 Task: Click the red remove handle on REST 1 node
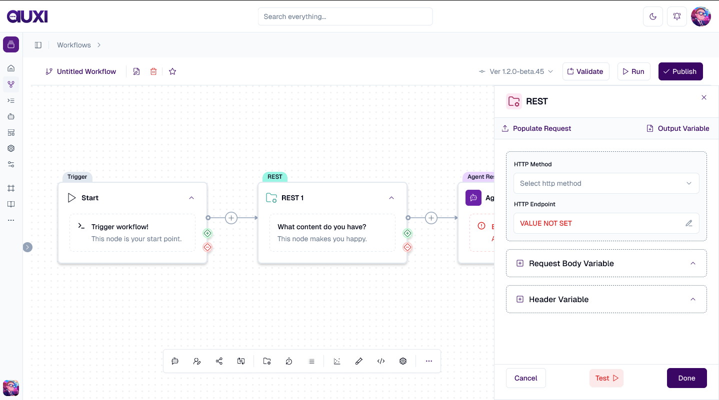(407, 247)
